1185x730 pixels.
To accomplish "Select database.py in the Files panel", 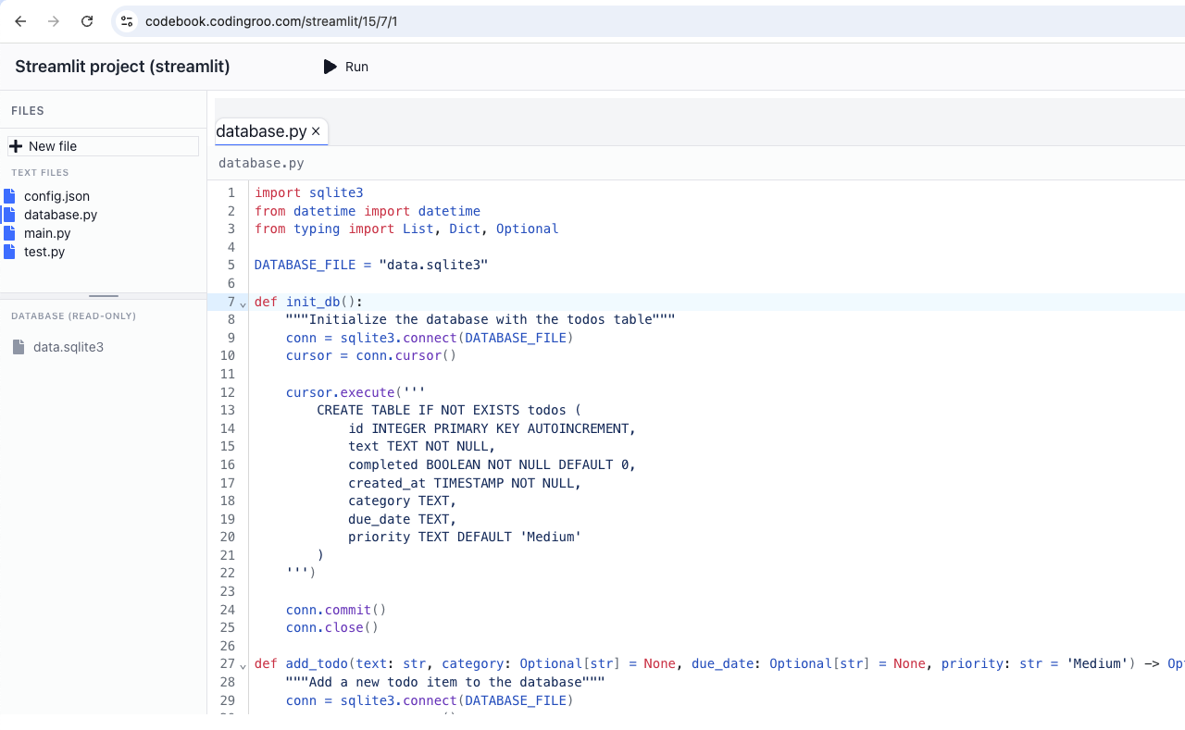I will (x=60, y=215).
